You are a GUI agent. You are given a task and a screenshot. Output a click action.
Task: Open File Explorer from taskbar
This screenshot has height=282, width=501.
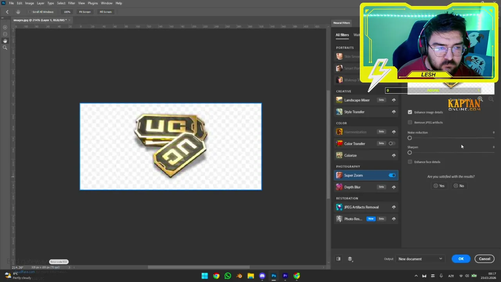[x=250, y=276]
